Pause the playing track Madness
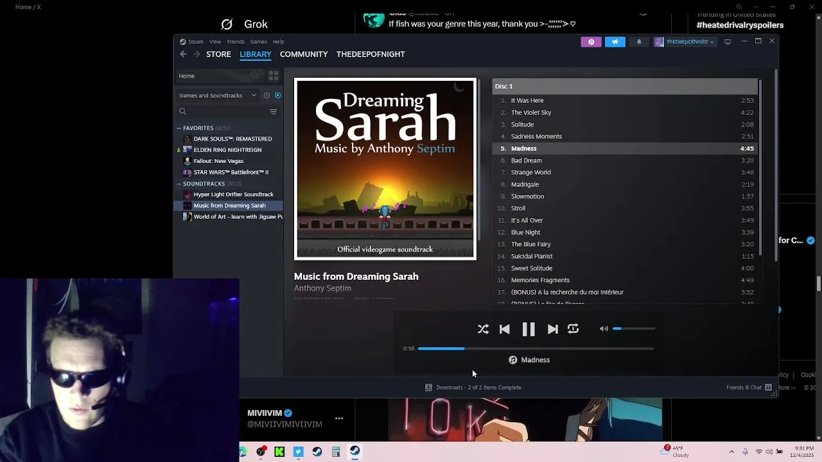Screen dimensions: 822x462 [529, 329]
